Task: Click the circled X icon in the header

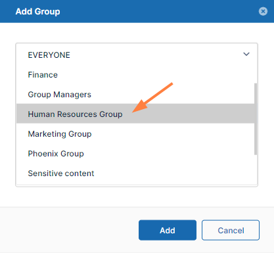Action: click(x=263, y=11)
